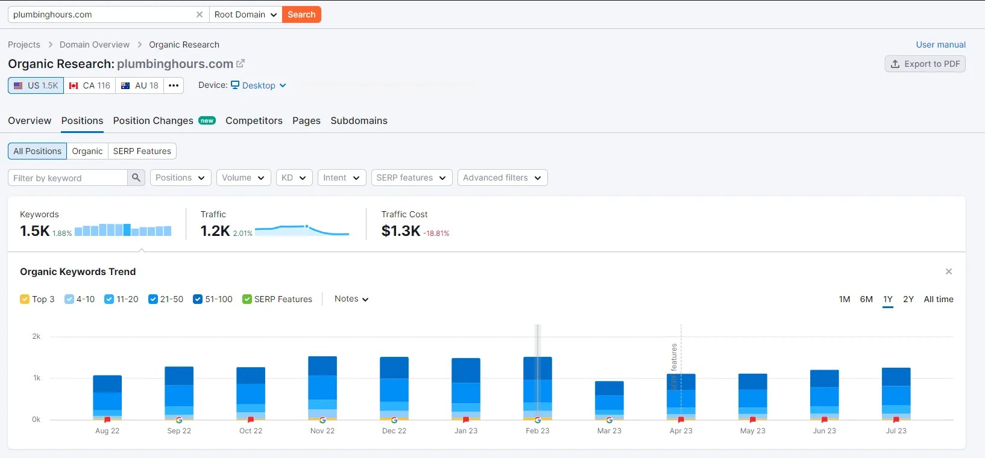Screen dimensions: 985x458
Task: Toggle the Top 3 checkbox
Action: pos(25,299)
